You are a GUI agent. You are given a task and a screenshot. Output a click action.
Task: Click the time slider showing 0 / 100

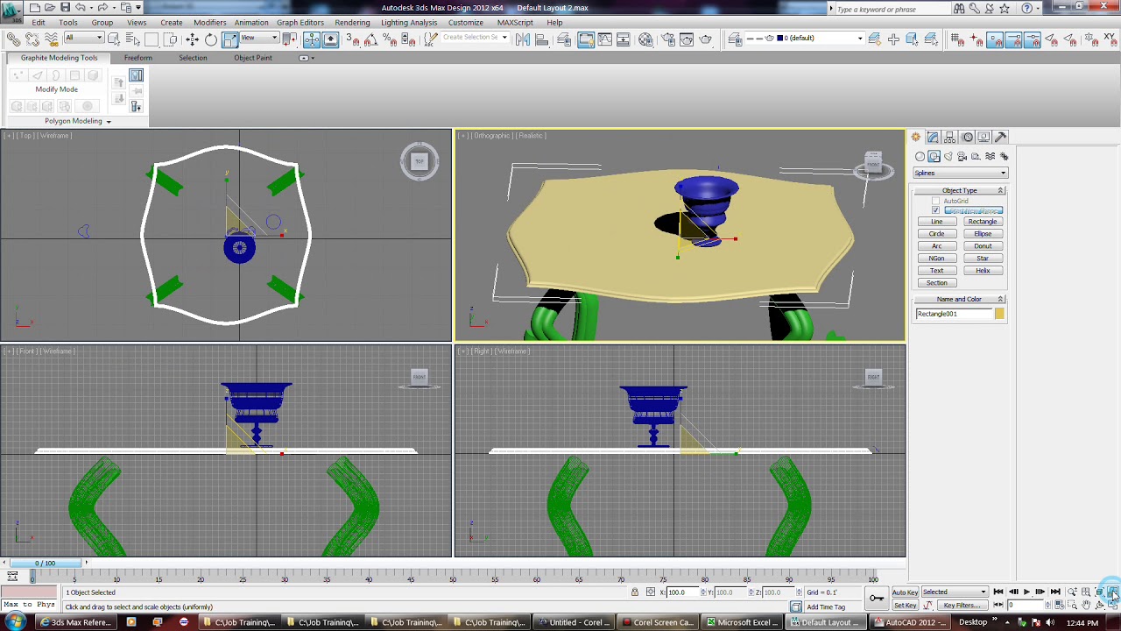(x=44, y=563)
